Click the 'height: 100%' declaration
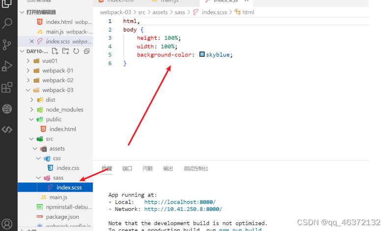The width and height of the screenshot is (388, 231). coord(159,38)
